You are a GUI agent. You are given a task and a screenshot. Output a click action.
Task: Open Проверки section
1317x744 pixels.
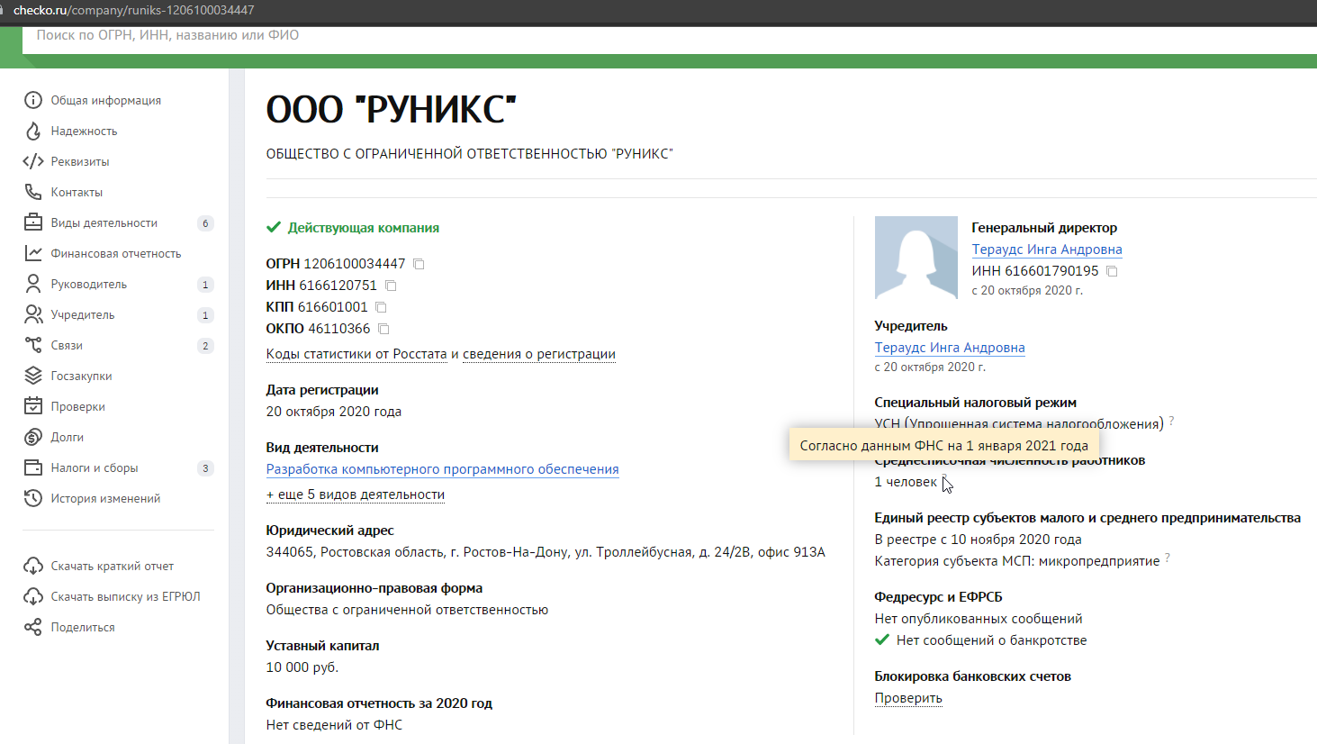pos(78,406)
